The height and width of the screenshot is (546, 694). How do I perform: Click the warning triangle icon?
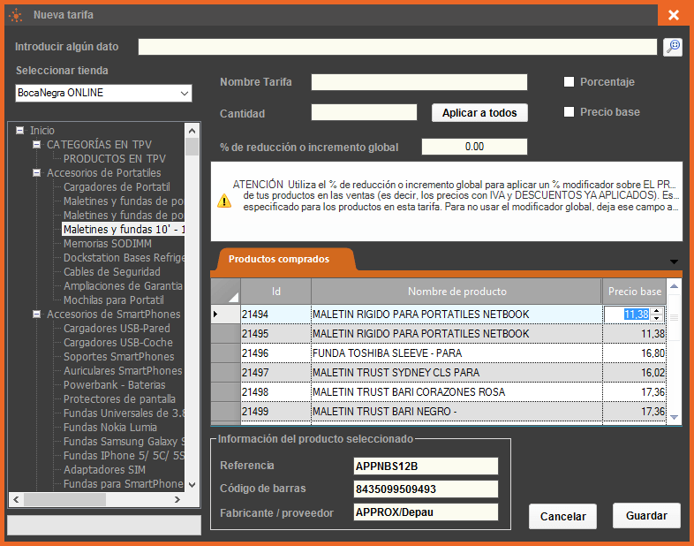pyautogui.click(x=224, y=201)
